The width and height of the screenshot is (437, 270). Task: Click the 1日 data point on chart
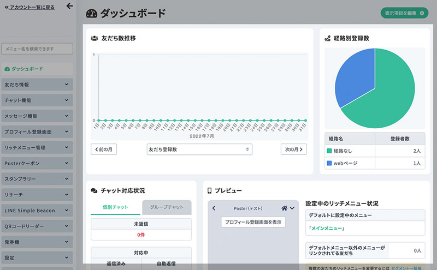pos(99,120)
